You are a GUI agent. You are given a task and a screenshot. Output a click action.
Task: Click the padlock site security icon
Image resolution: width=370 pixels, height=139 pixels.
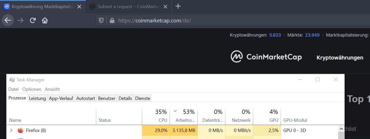112,20
